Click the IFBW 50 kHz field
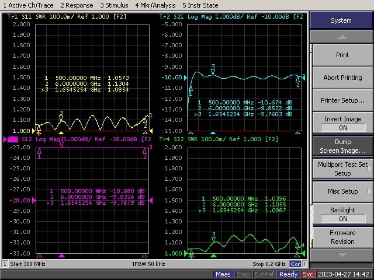Image resolution: width=374 pixels, height=280 pixels. [x=148, y=264]
